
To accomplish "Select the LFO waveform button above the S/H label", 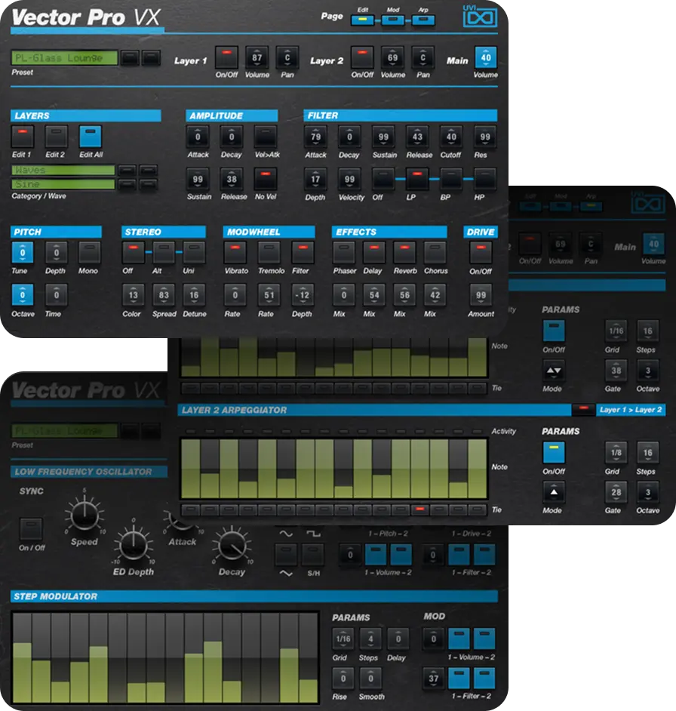I will tap(313, 555).
